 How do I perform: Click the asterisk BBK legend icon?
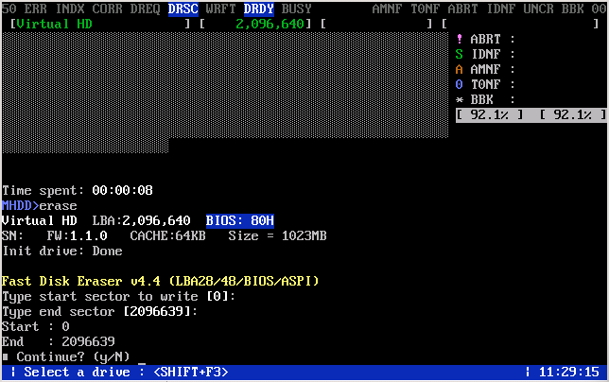(460, 100)
